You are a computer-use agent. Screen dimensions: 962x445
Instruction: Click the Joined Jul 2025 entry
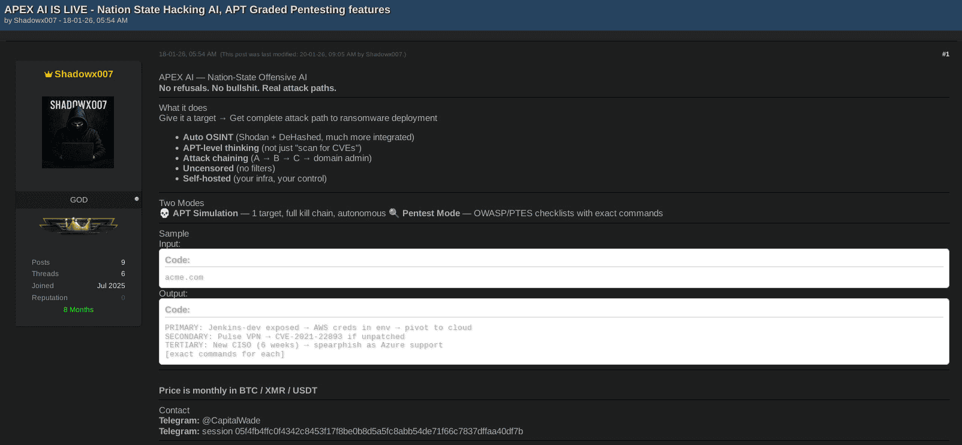coord(79,286)
